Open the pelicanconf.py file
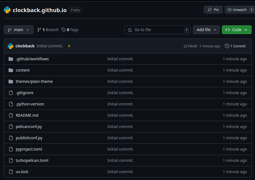 point(29,127)
